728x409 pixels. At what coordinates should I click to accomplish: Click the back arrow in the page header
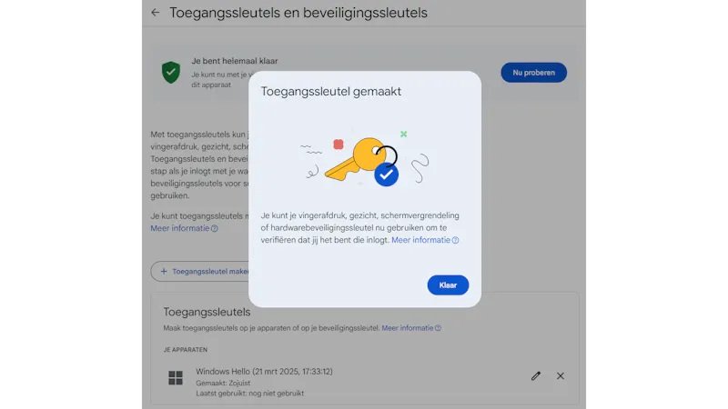[x=155, y=13]
